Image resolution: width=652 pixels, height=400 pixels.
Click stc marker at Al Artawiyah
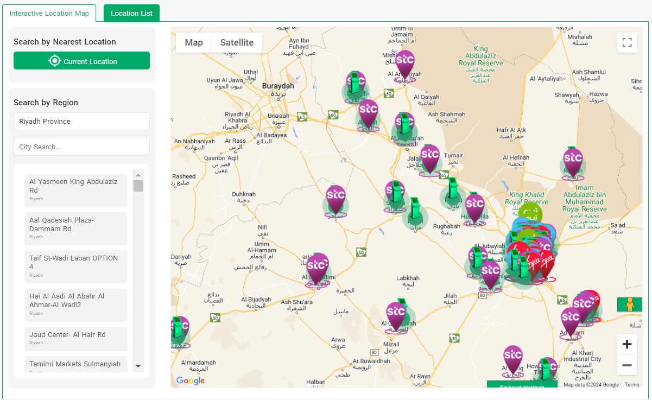[404, 65]
